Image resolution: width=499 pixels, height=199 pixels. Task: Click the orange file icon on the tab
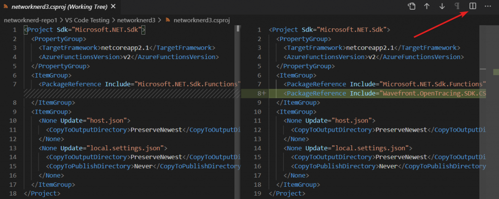[6, 6]
